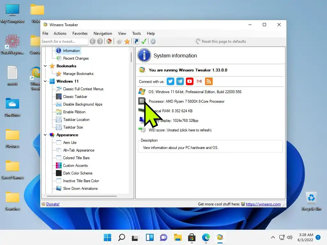Click Reset this page to defaults
This screenshot has width=327, height=245.
click(221, 41)
